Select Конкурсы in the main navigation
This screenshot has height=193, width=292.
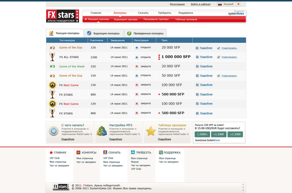pyautogui.click(x=120, y=13)
